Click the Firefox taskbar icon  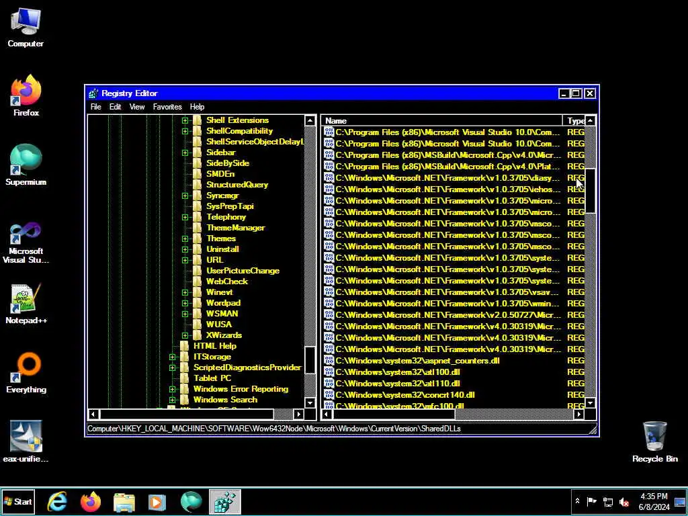91,501
